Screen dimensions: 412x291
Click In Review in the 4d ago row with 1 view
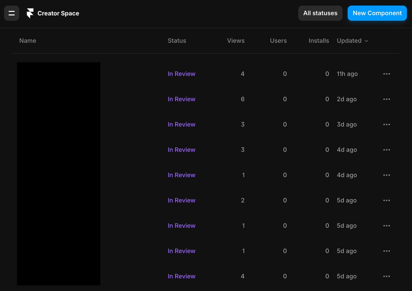pyautogui.click(x=181, y=175)
